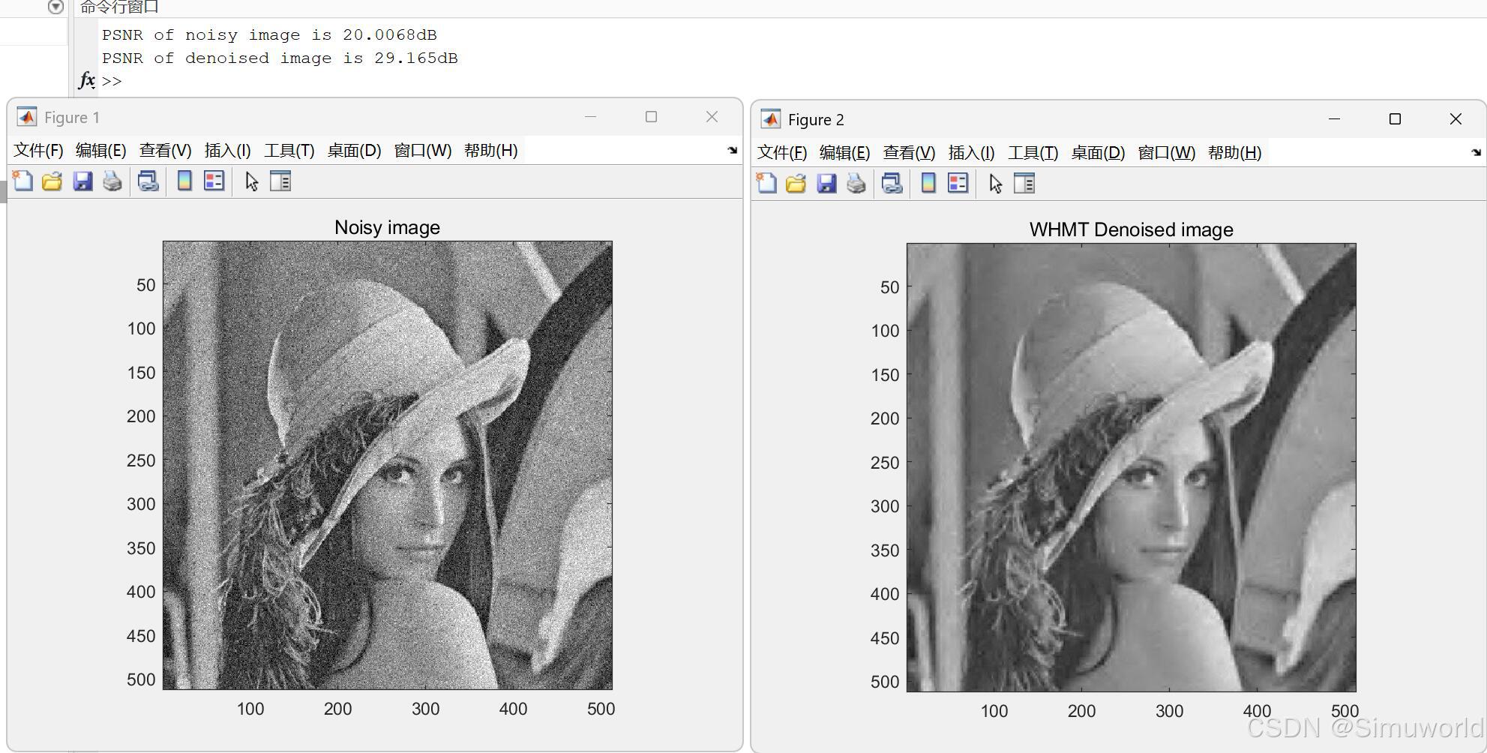Insert Colorbar in Figure 2
The image size is (1487, 753).
pyautogui.click(x=928, y=183)
